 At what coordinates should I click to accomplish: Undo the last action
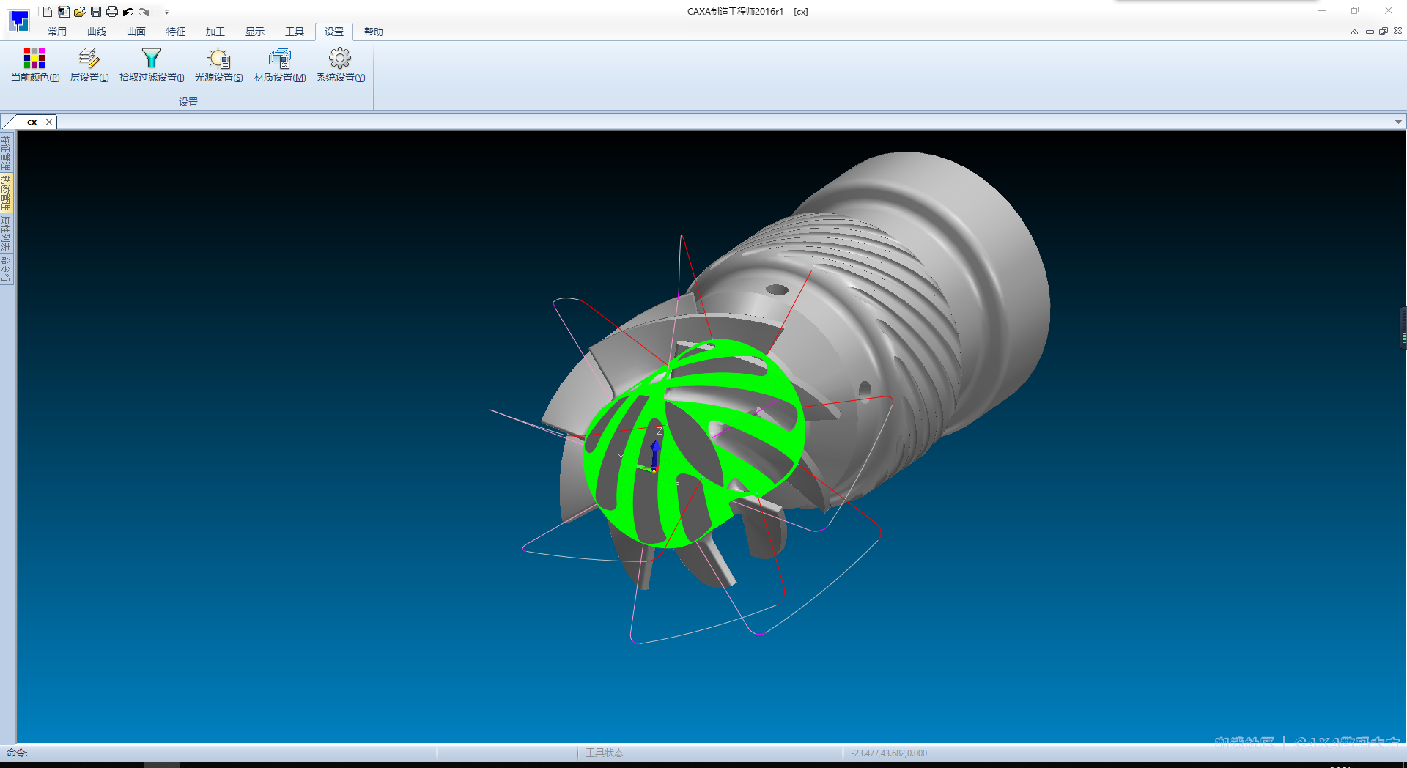[x=128, y=12]
